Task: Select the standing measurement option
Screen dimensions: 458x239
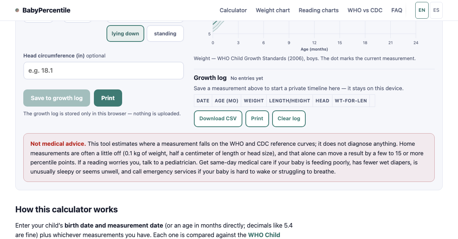Action: 165,33
